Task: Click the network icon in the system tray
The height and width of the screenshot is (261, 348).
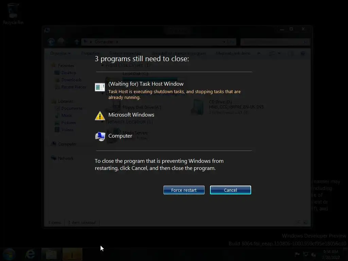Action: pyautogui.click(x=306, y=254)
